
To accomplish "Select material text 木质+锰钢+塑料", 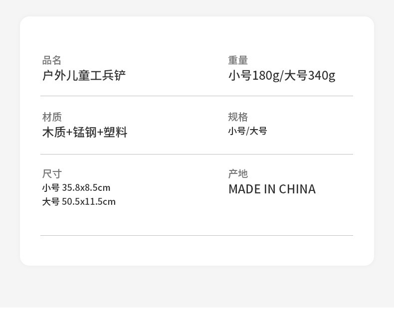I will coord(85,132).
